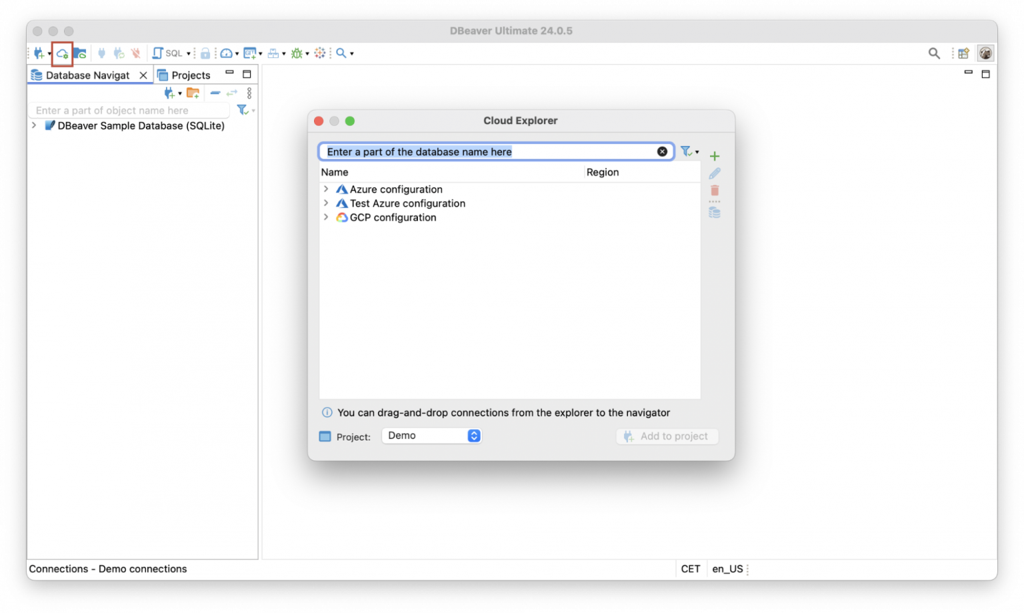This screenshot has height=613, width=1024.
Task: Open the search magnifier toolbar icon
Action: [340, 53]
